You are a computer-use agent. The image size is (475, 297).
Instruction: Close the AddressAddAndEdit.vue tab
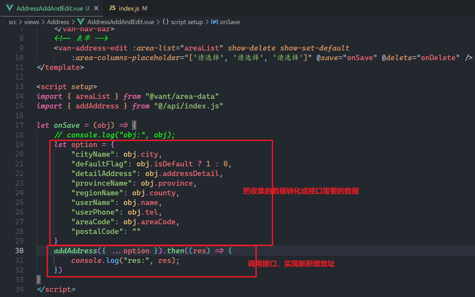click(96, 8)
